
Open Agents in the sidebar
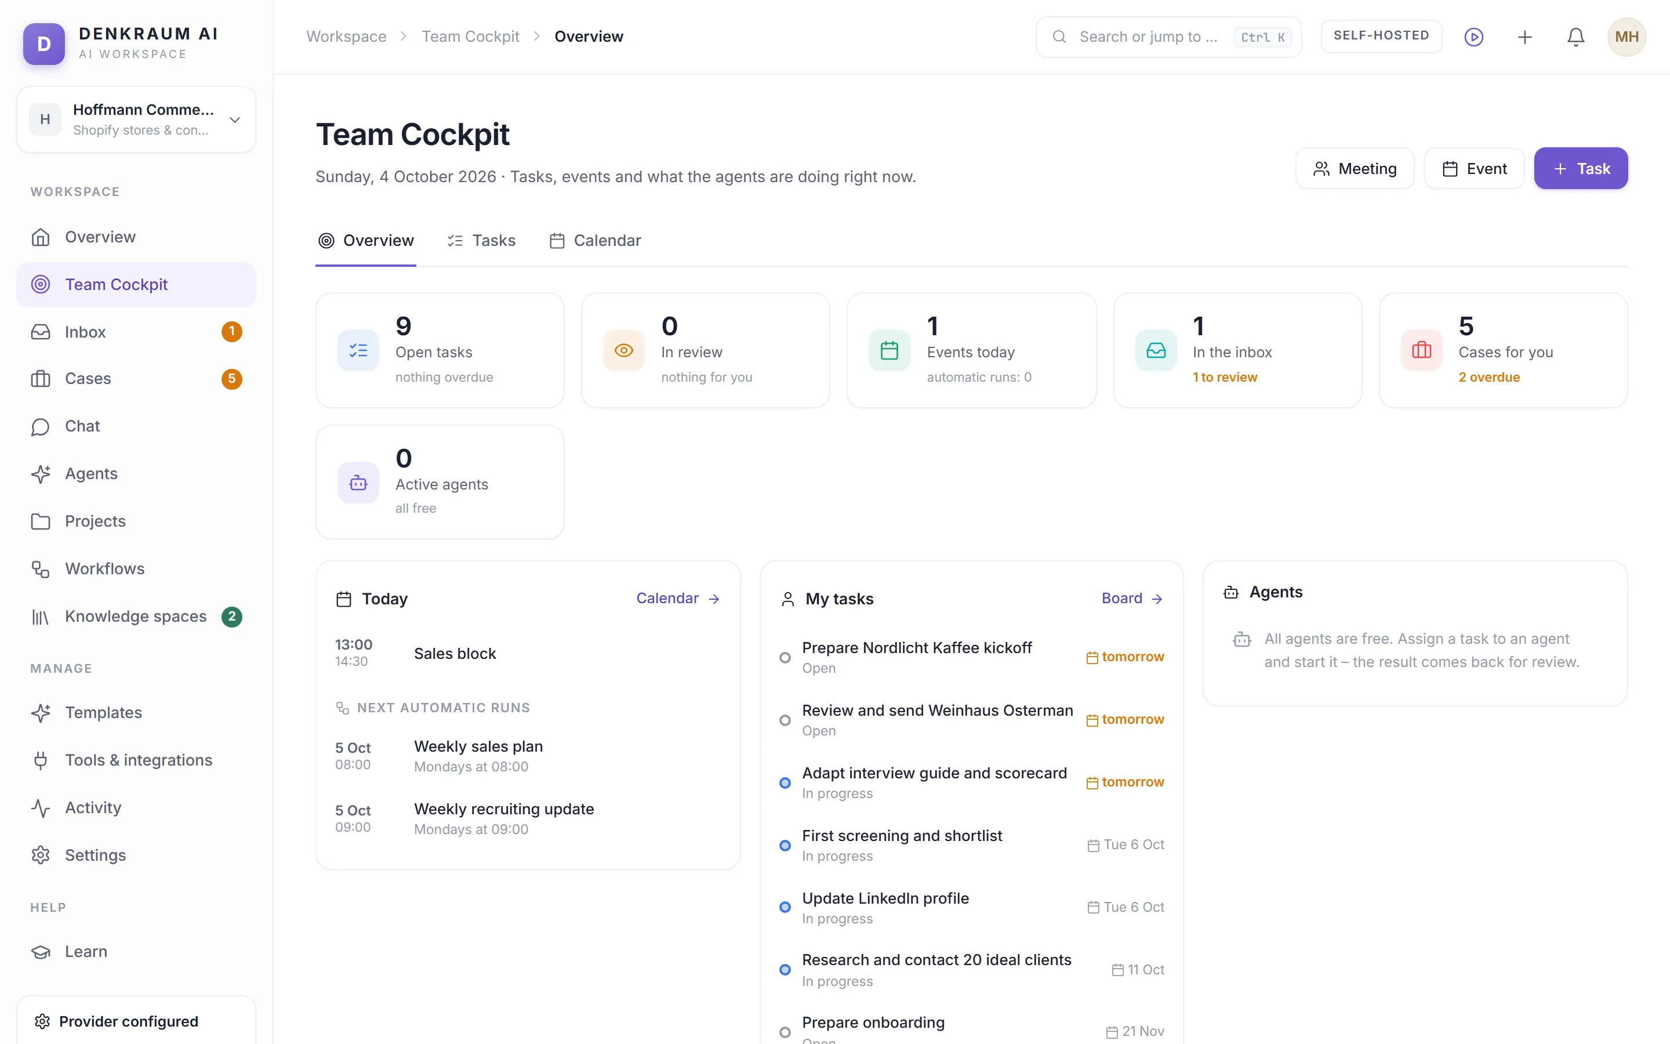pyautogui.click(x=136, y=474)
